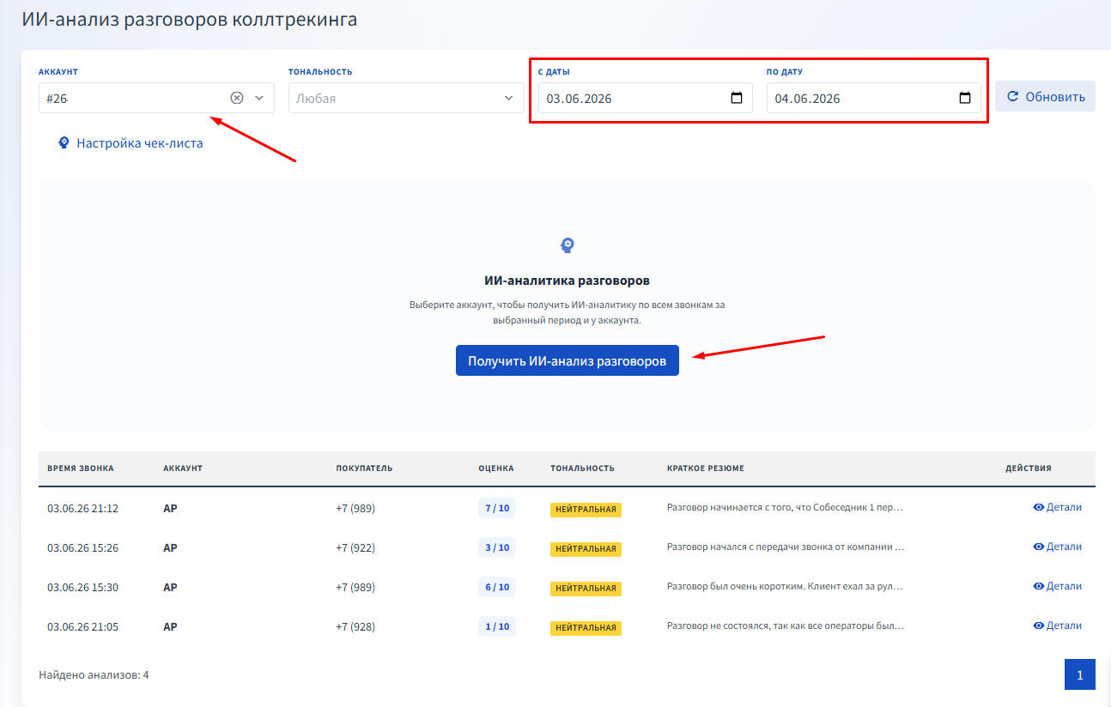The height and width of the screenshot is (707, 1111).
Task: Select score badge 3 / 10
Action: (x=497, y=547)
